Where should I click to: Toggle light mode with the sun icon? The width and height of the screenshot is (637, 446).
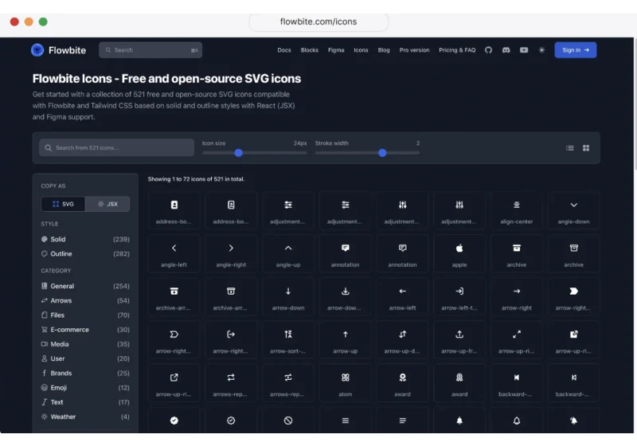tap(541, 50)
